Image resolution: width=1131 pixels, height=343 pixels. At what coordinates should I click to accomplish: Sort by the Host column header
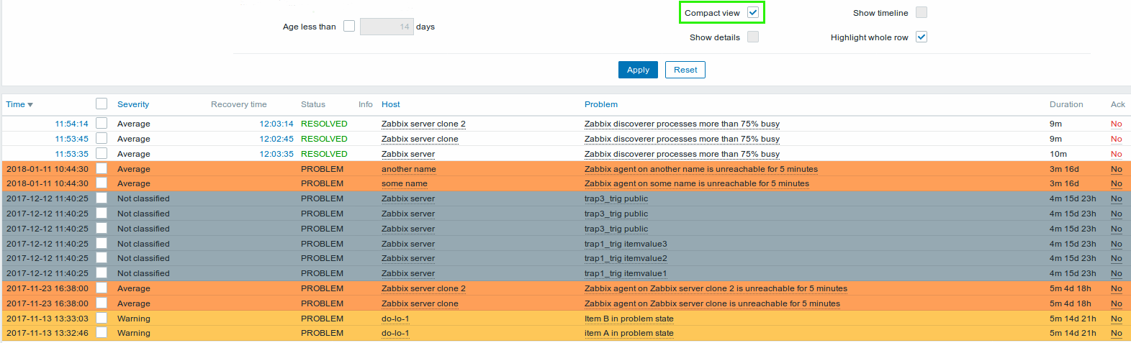391,104
